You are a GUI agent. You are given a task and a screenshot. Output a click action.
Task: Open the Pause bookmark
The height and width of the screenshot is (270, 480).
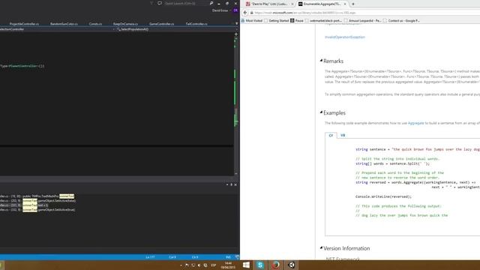(297, 21)
